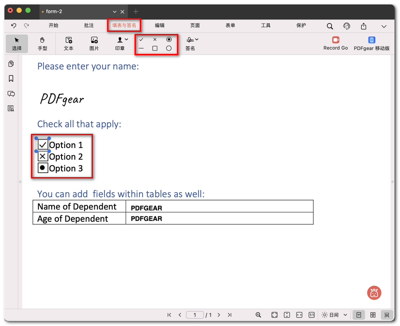Viewport: 400px width, 326px height.
Task: Open the 日间 display mode dropdown
Action: 334,315
